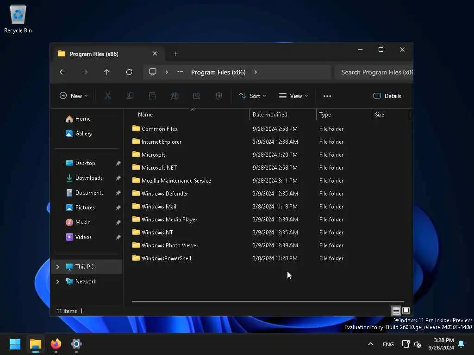Click pin icon next to Music
Viewport: 474px width, 355px height.
coord(118,222)
